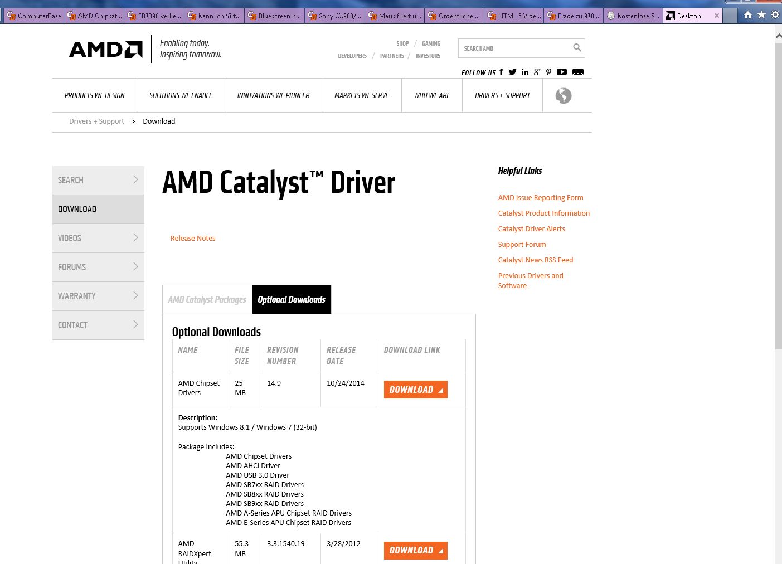Click the globe region selector icon
This screenshot has height=564, width=782.
(564, 96)
